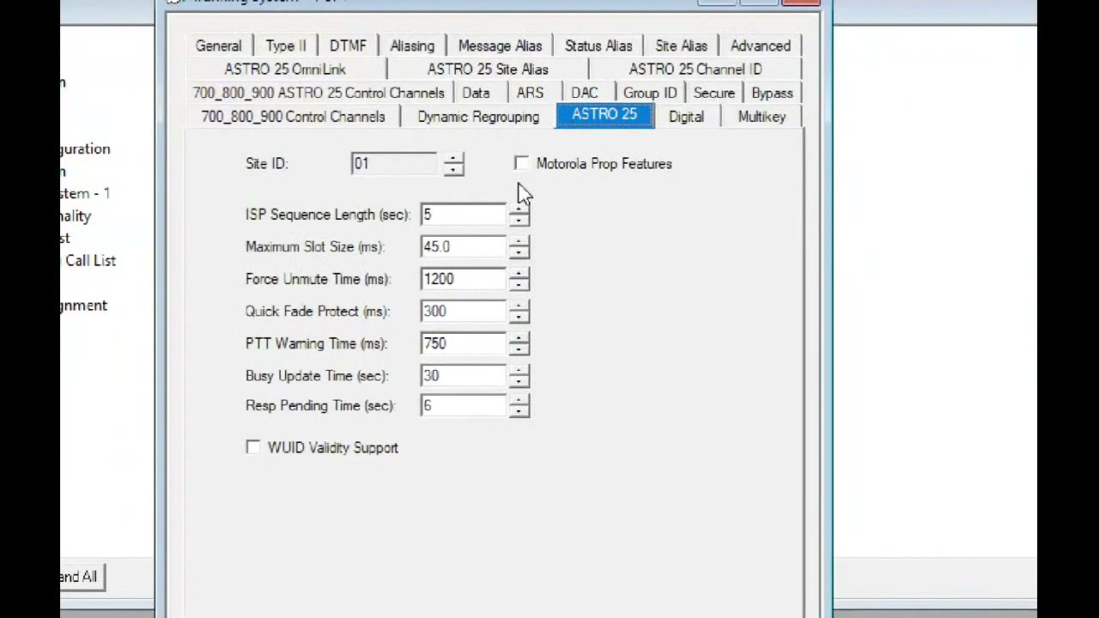This screenshot has height=618, width=1099.
Task: Click the 'Resp Pending Time (sec):' label
Action: [320, 405]
